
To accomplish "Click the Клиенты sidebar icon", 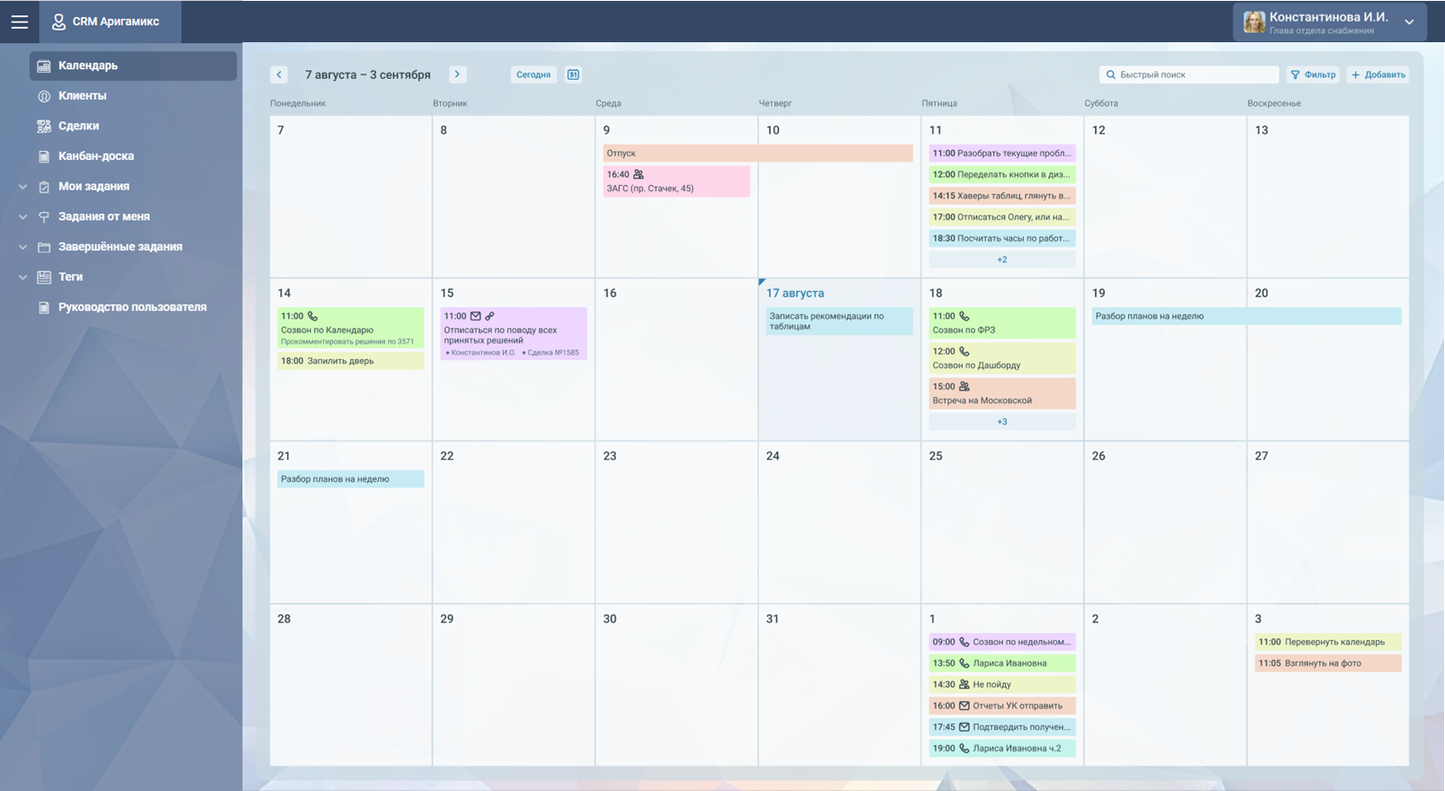I will (44, 96).
